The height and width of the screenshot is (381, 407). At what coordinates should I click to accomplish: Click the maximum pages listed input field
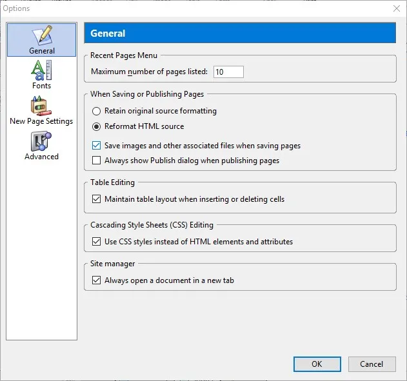[228, 72]
